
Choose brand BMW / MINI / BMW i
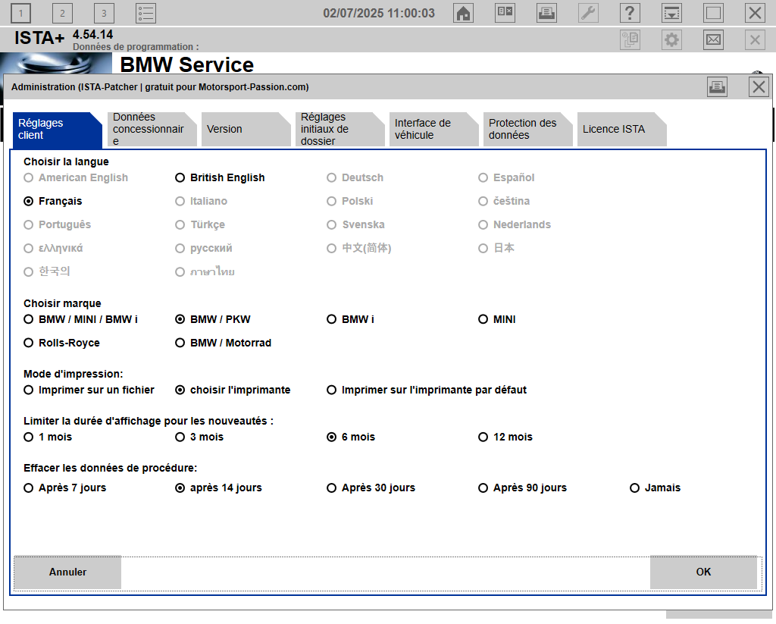tap(80, 319)
